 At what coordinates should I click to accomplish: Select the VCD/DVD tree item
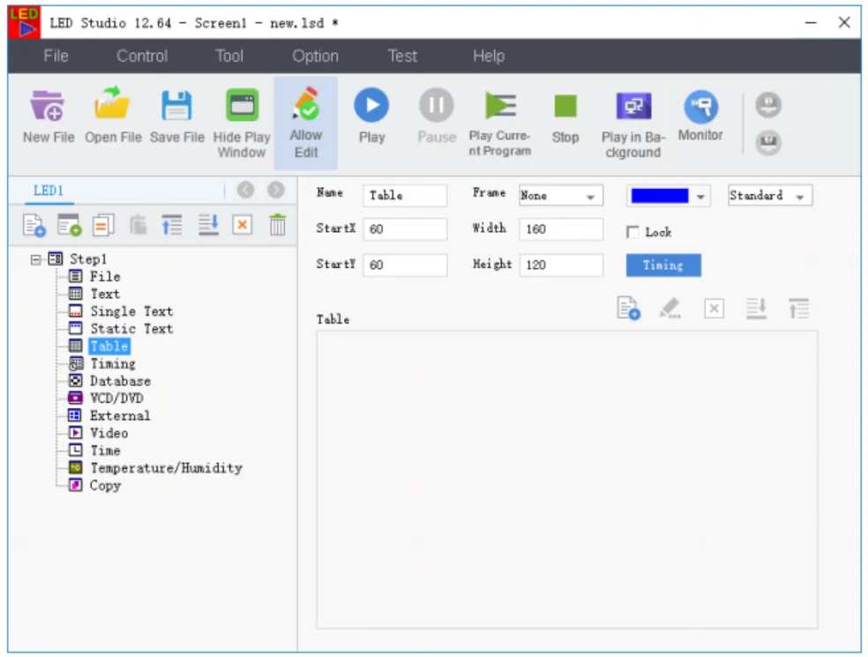116,398
